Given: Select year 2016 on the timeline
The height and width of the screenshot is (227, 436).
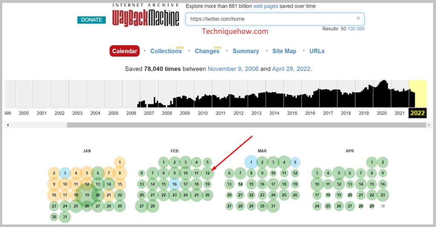Looking at the screenshot, I should click(x=310, y=113).
